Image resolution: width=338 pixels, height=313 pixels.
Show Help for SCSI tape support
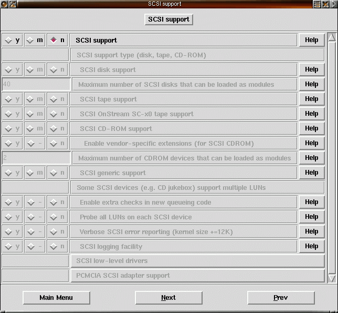tap(311, 99)
